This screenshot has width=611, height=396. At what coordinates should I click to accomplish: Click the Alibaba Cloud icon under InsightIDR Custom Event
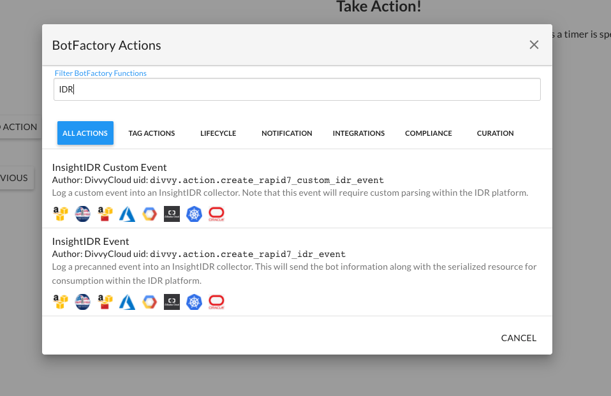coord(172,214)
